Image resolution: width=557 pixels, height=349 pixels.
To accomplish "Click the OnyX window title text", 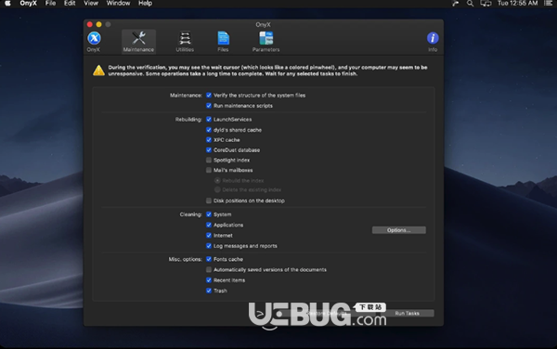I will click(264, 24).
